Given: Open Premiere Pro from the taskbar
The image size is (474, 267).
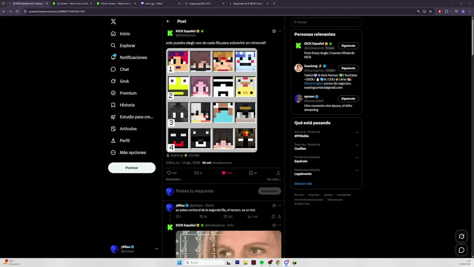Looking at the screenshot, I should (x=237, y=263).
